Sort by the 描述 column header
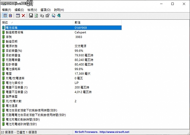The height and width of the screenshot is (135, 190). coord(37,22)
